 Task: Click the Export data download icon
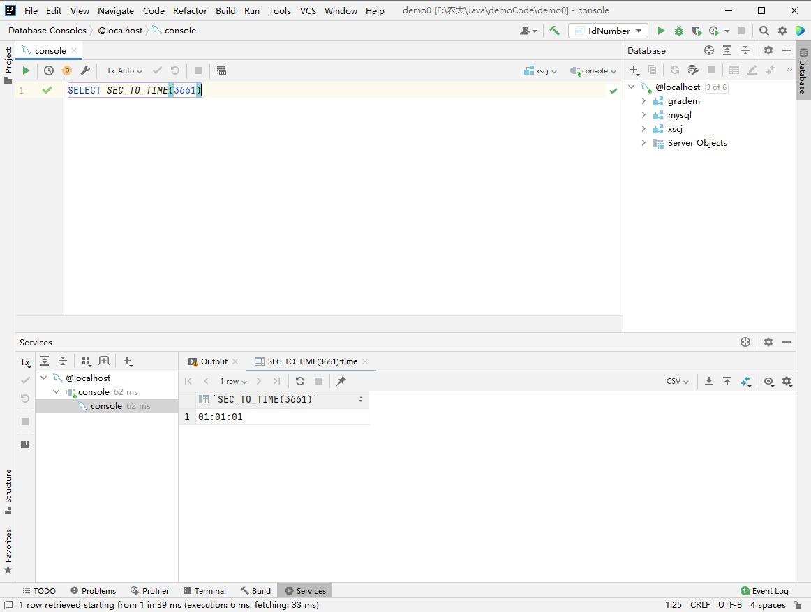coord(708,381)
